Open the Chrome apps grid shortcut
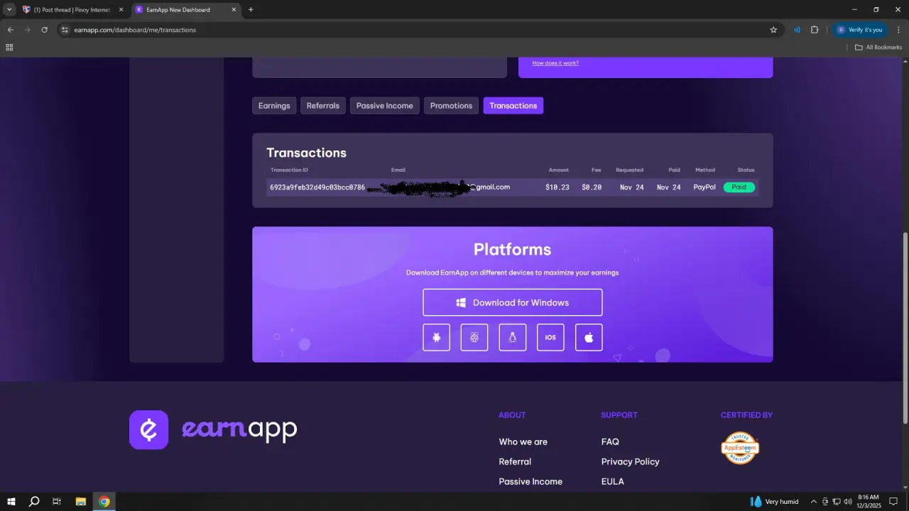909x511 pixels. click(x=9, y=48)
